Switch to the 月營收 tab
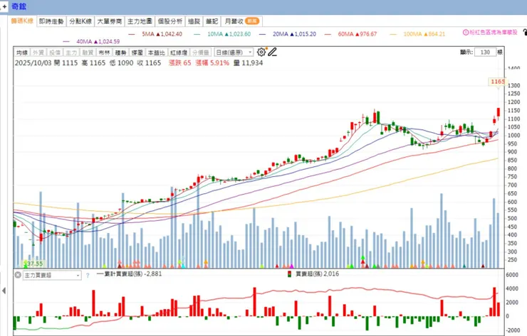527x336 pixels. pos(241,21)
